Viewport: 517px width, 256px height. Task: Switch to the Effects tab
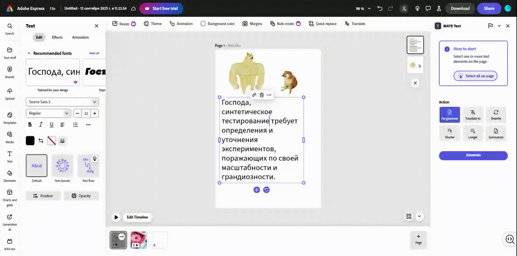pyautogui.click(x=57, y=37)
